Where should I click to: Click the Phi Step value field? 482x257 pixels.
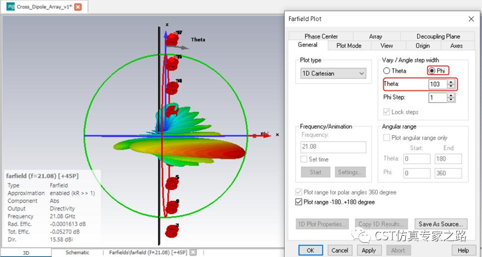tap(438, 97)
